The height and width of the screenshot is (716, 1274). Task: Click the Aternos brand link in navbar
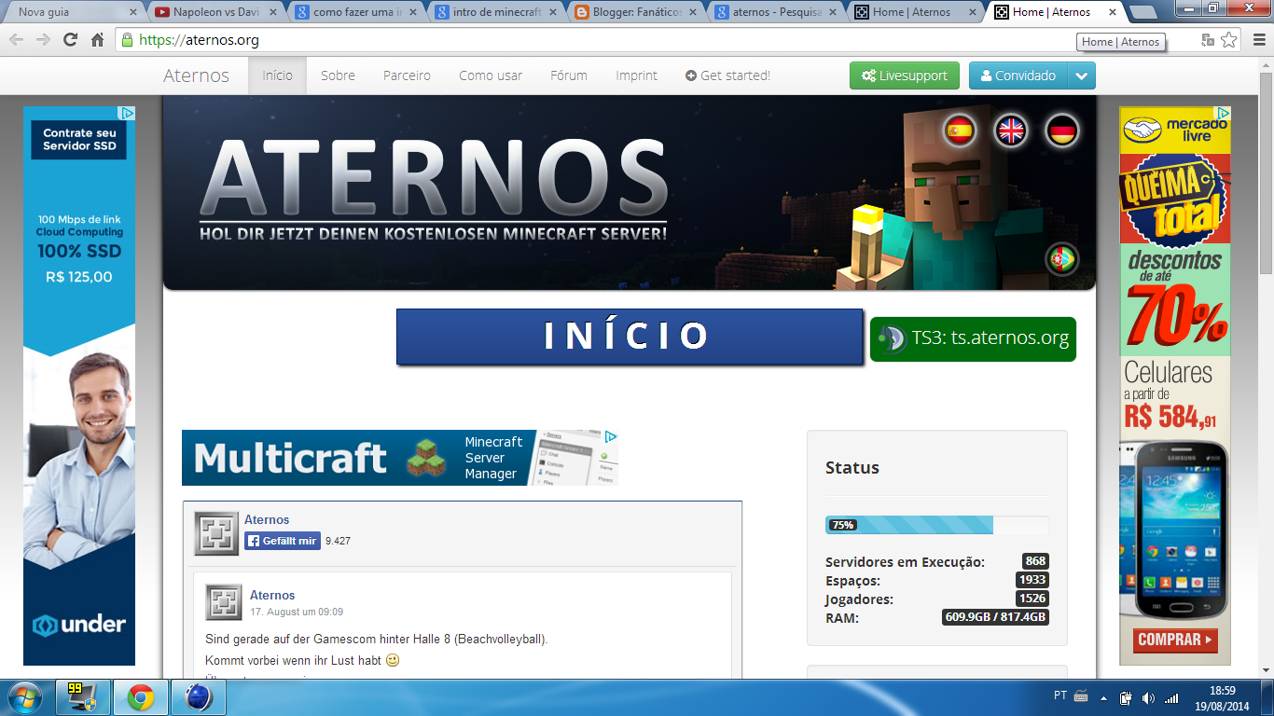point(196,76)
